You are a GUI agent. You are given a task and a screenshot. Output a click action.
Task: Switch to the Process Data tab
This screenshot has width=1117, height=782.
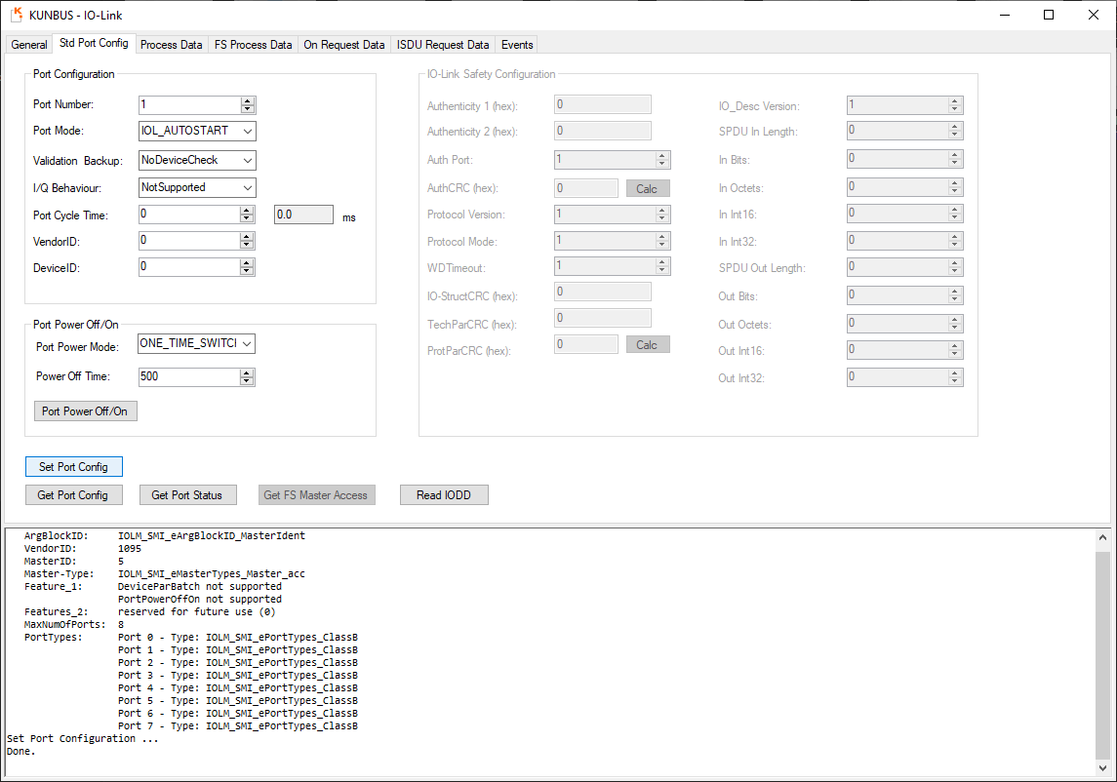tap(171, 45)
